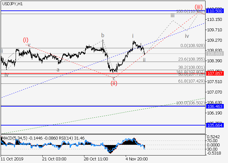Select the 110.500 blue price level tag

(x=214, y=11)
